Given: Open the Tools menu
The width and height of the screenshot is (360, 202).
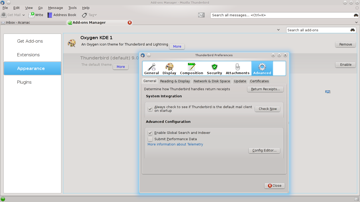Looking at the screenshot, I should click(72, 8).
